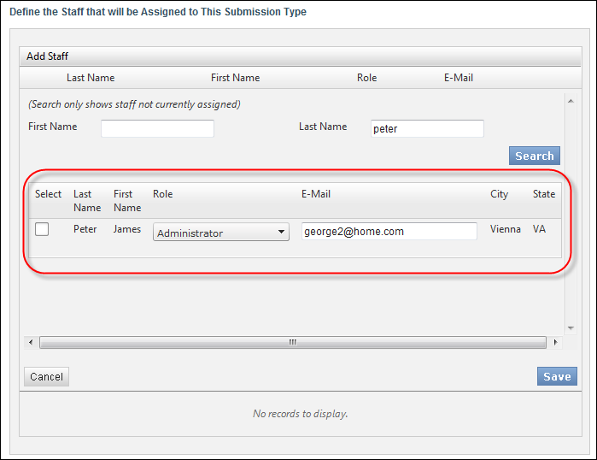Click the State column header in results

(544, 194)
